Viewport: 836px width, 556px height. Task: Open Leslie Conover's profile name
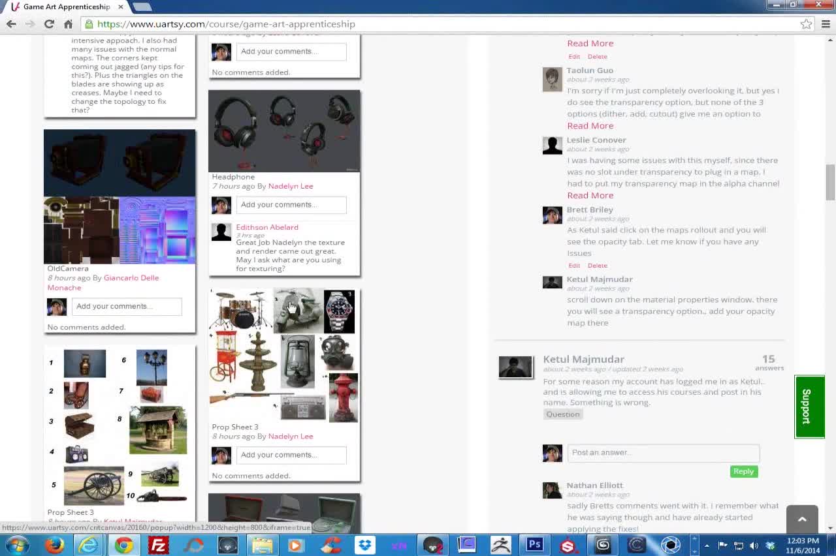(596, 140)
